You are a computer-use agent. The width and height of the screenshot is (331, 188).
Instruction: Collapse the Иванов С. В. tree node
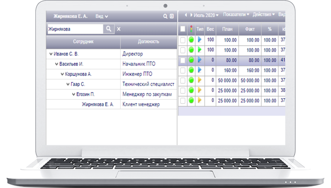pyautogui.click(x=51, y=54)
